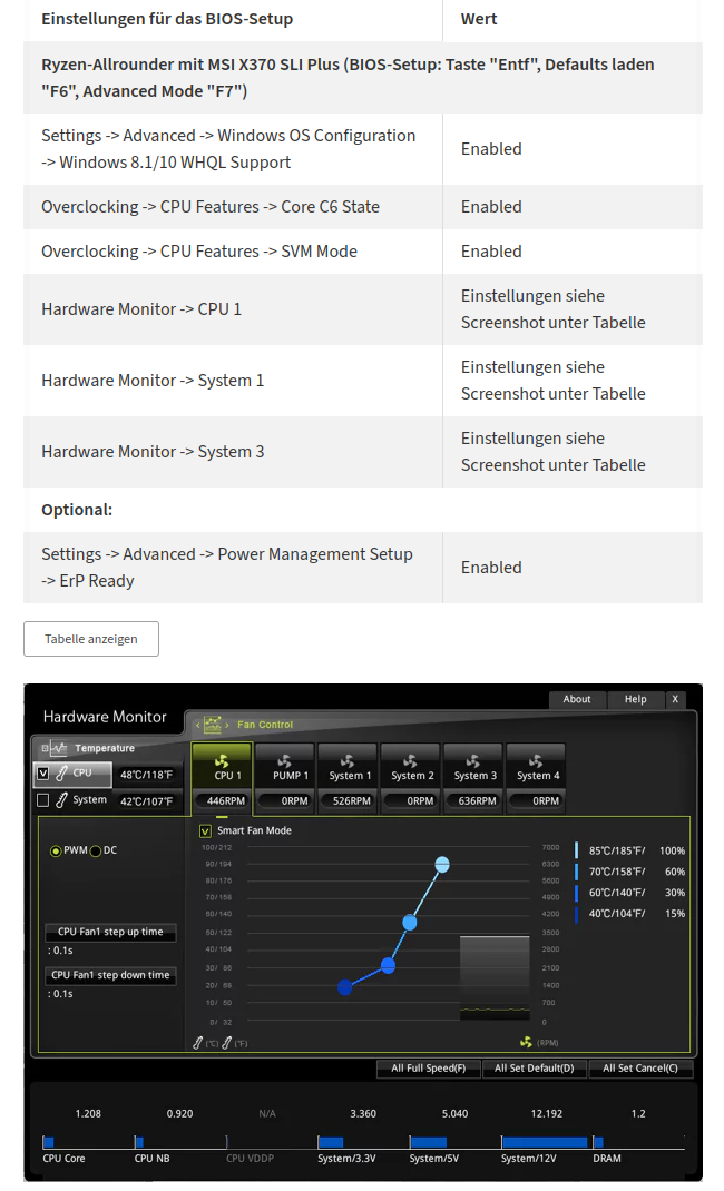Image resolution: width=724 pixels, height=1191 pixels.
Task: Click the color bar beside 85°C/185°F
Action: click(576, 851)
